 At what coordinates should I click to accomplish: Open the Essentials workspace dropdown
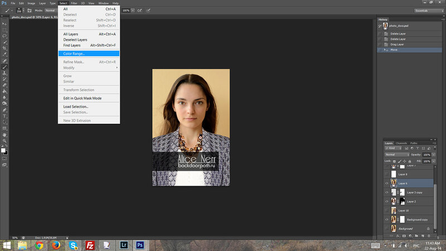(428, 11)
